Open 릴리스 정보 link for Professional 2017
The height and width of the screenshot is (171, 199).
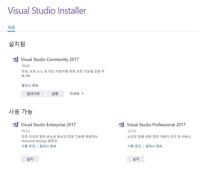[154, 146]
